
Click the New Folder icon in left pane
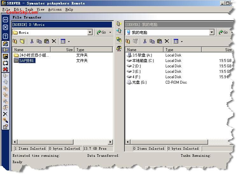point(22,41)
